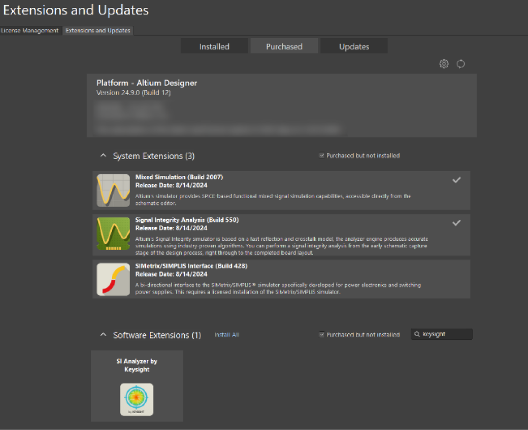Viewport: 528px width, 430px height.
Task: Click the Mixed Simulation extension icon
Action: pyautogui.click(x=113, y=191)
